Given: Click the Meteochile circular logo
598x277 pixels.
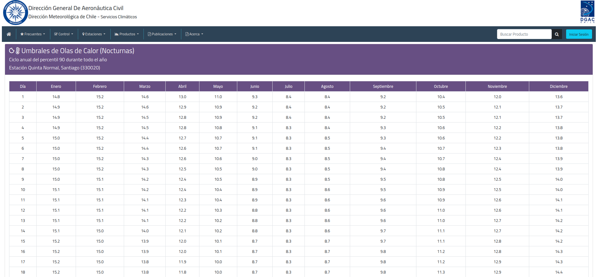Looking at the screenshot, I should point(15,13).
